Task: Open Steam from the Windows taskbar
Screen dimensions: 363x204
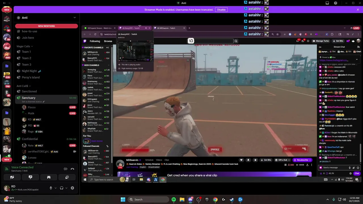Action: tap(232, 199)
